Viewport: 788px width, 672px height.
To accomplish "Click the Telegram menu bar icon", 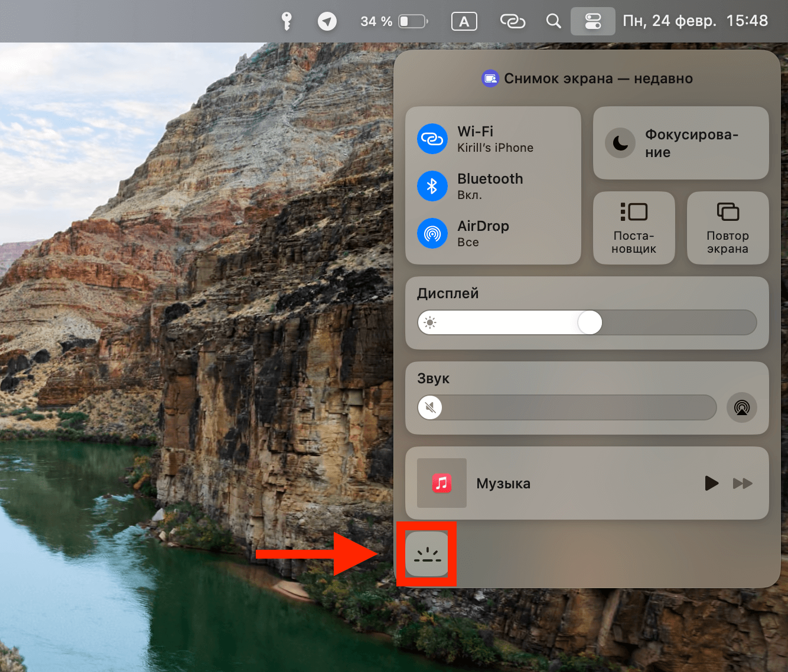I will pyautogui.click(x=327, y=21).
